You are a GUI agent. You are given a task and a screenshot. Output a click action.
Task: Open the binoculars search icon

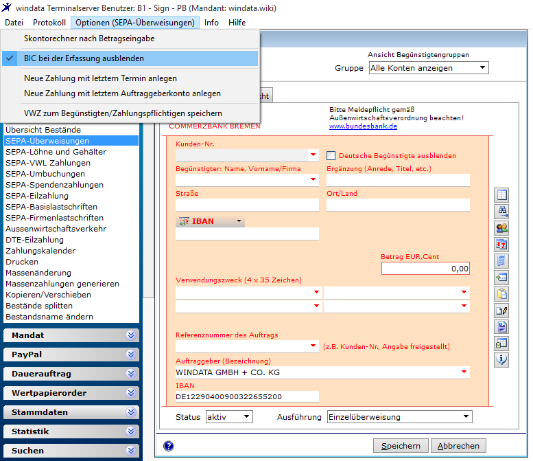point(501,212)
